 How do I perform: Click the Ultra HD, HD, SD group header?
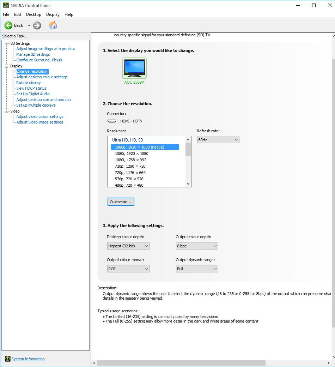pyautogui.click(x=128, y=140)
